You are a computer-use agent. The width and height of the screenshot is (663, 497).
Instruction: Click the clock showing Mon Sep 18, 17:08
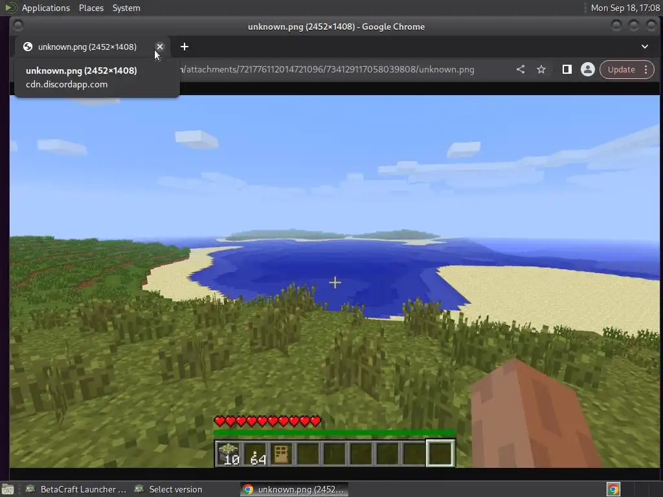click(625, 8)
